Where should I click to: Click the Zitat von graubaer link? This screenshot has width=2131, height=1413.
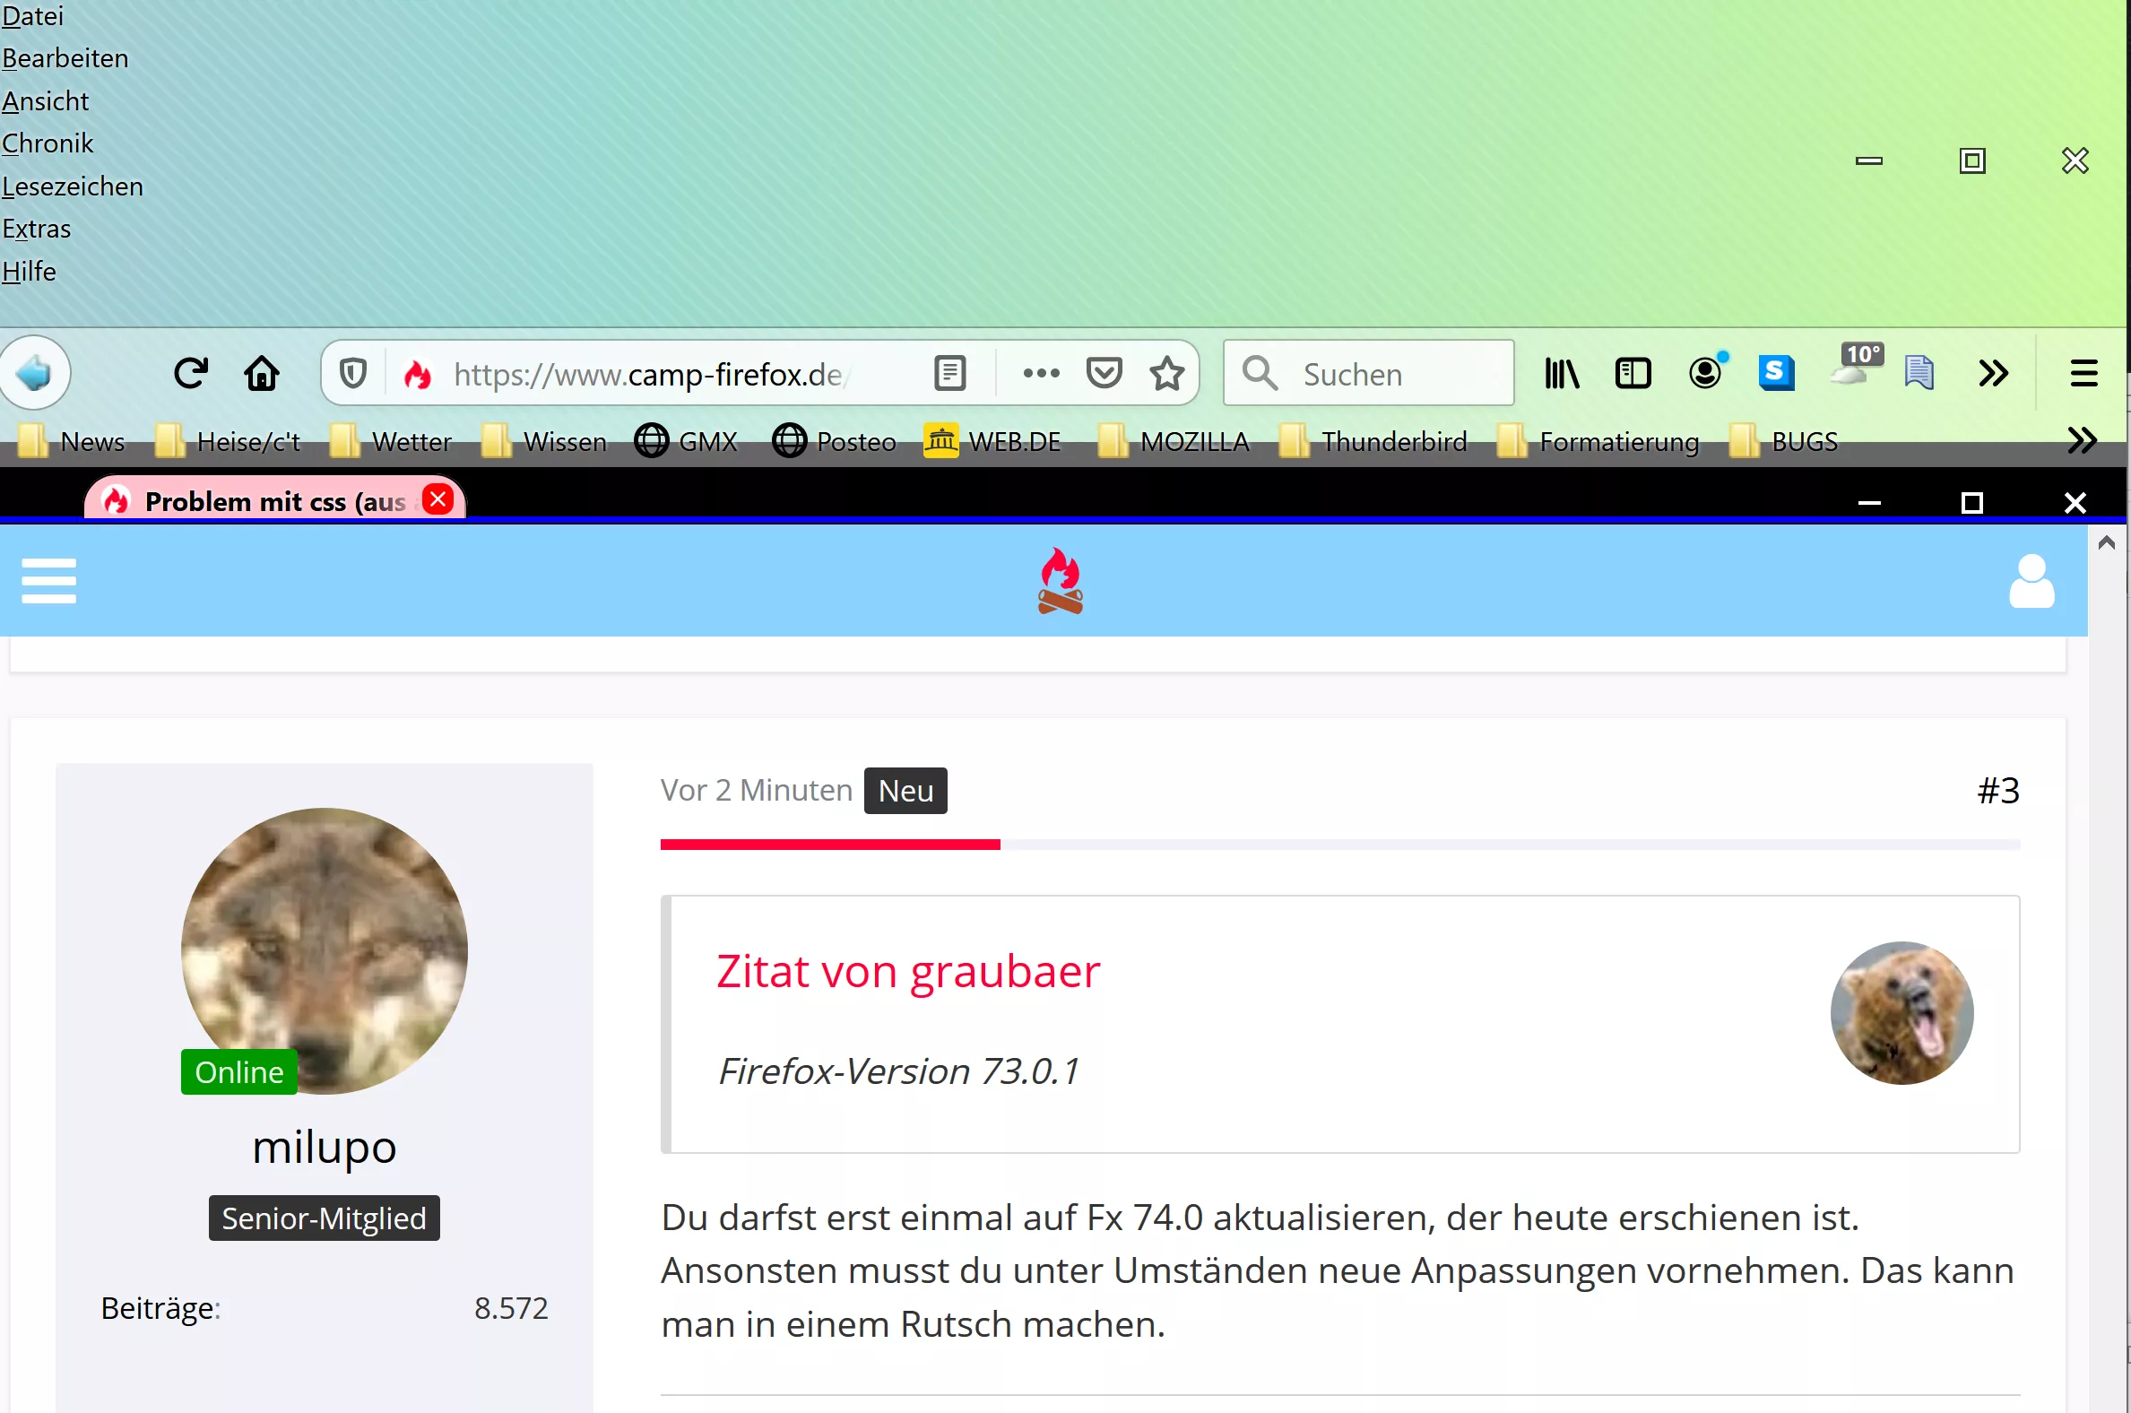(907, 972)
